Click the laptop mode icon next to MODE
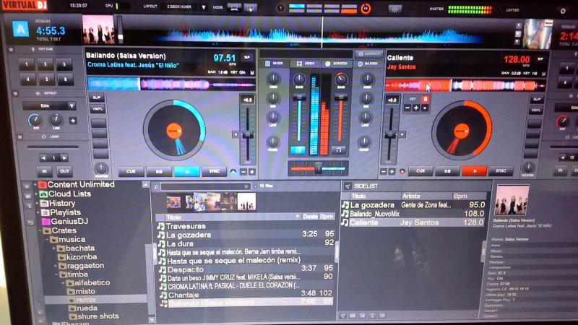 [234, 7]
